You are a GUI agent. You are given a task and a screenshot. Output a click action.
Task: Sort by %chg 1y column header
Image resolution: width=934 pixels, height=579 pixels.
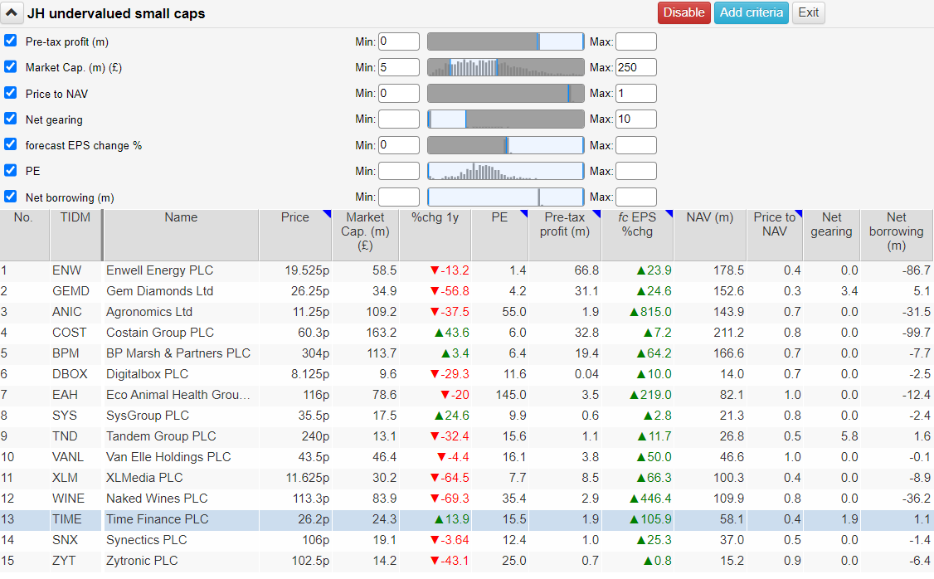[x=435, y=235]
